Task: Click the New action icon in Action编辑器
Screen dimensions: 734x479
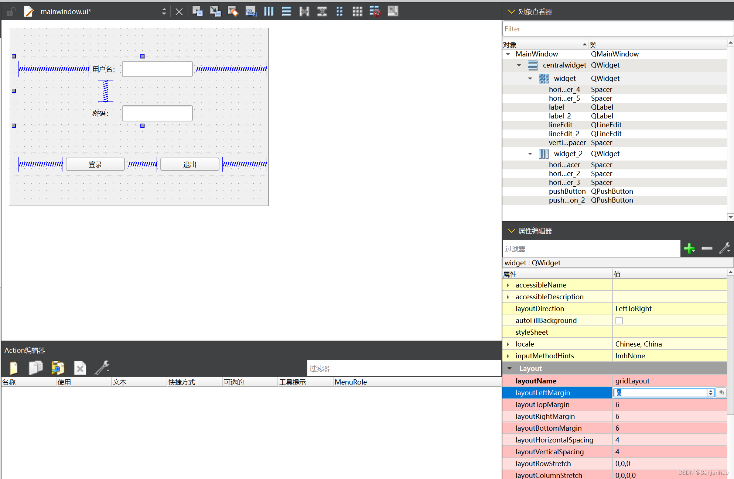Action: point(13,368)
